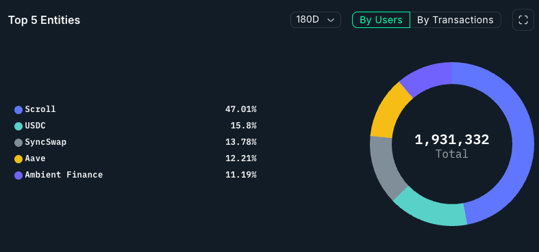539x252 pixels.
Task: Click the Total label under the count
Action: [x=452, y=154]
